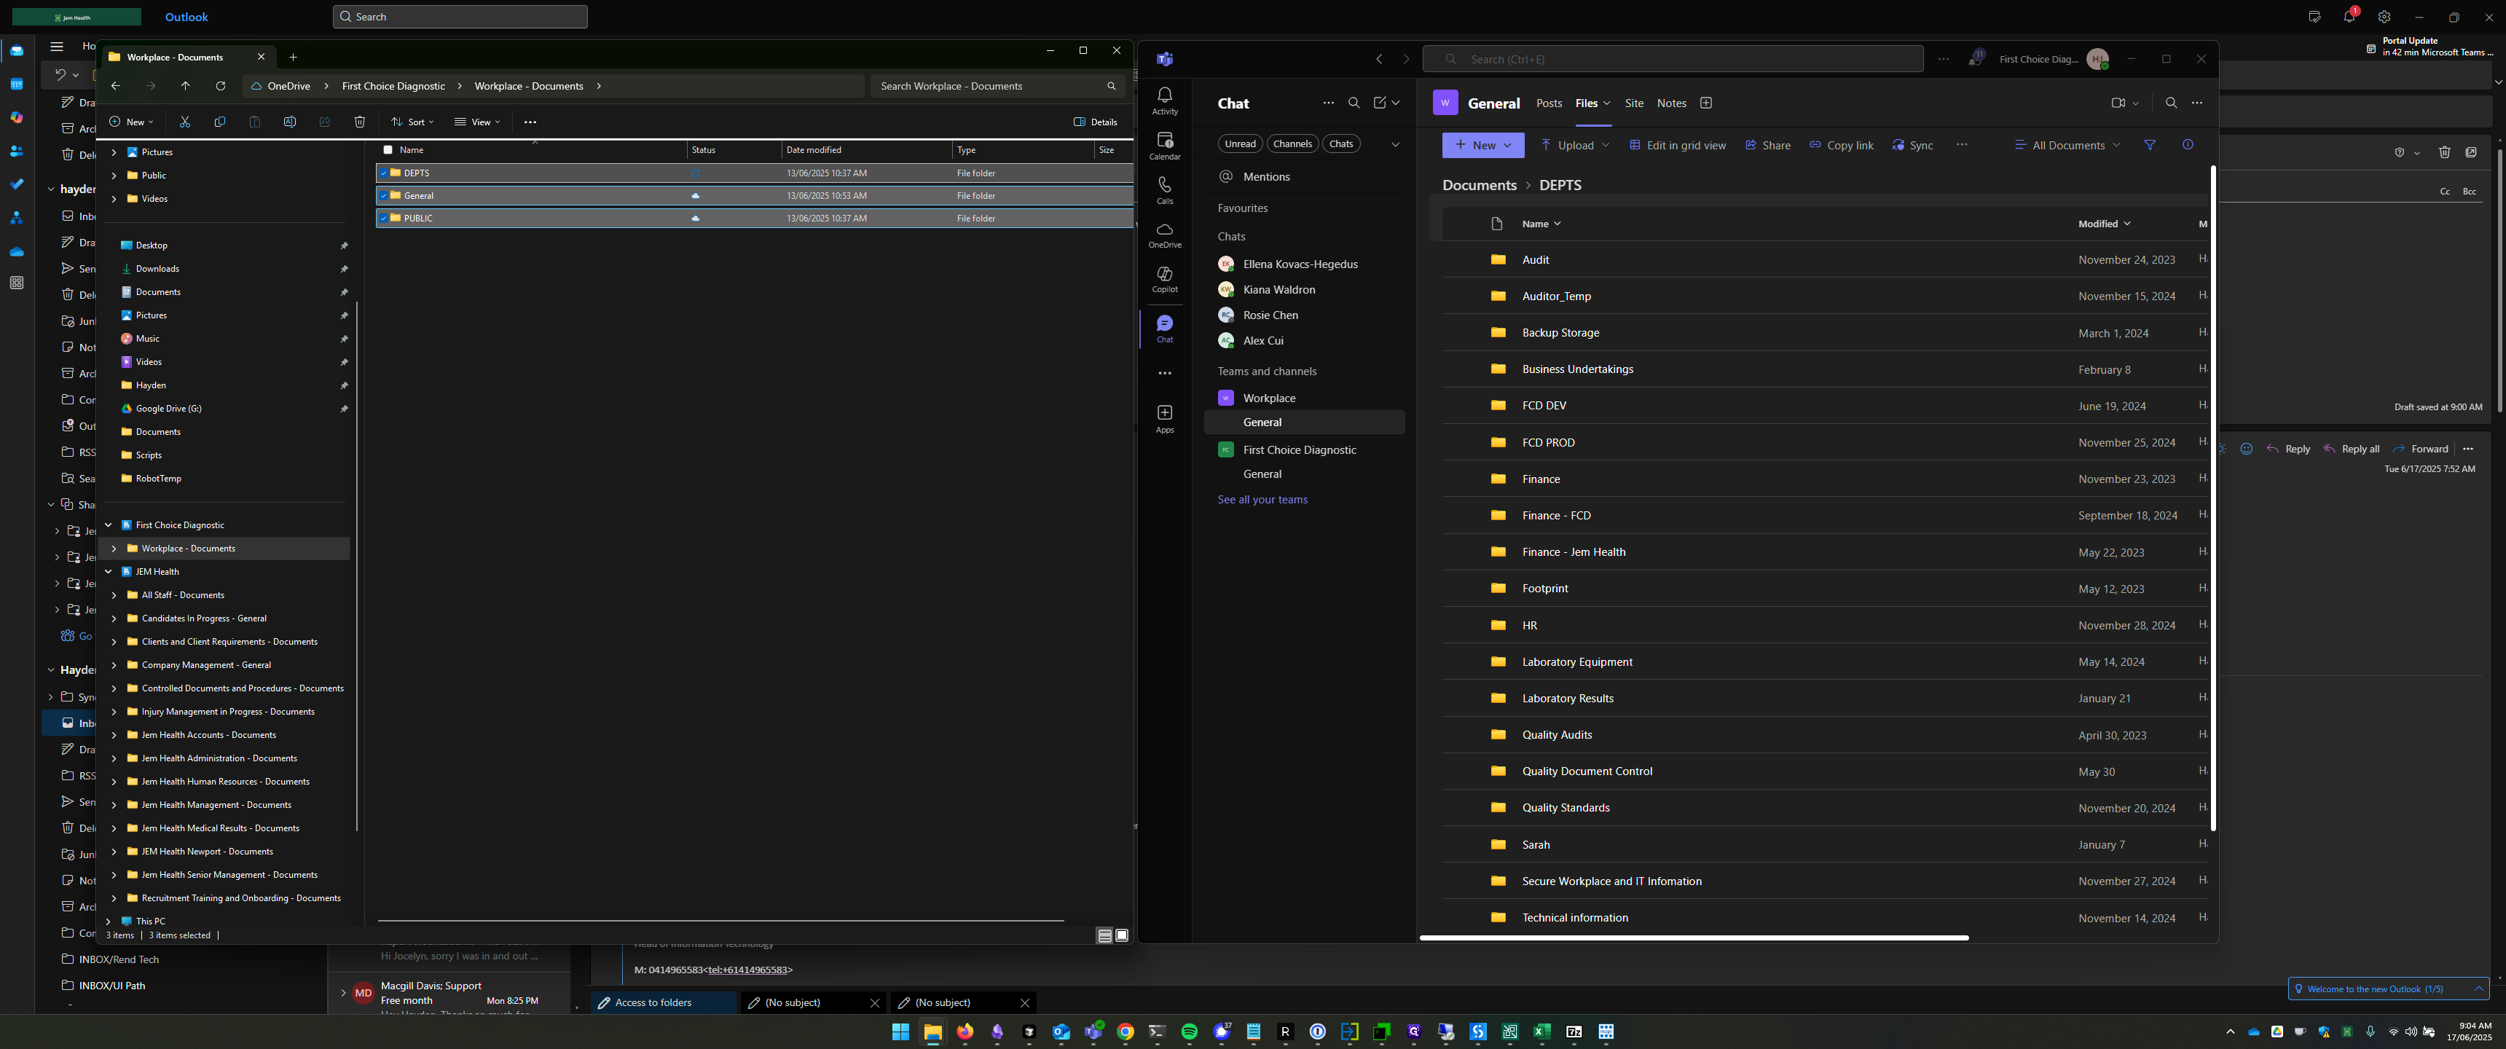Open the info details pane icon in Teams Files
This screenshot has width=2506, height=1049.
point(2188,145)
